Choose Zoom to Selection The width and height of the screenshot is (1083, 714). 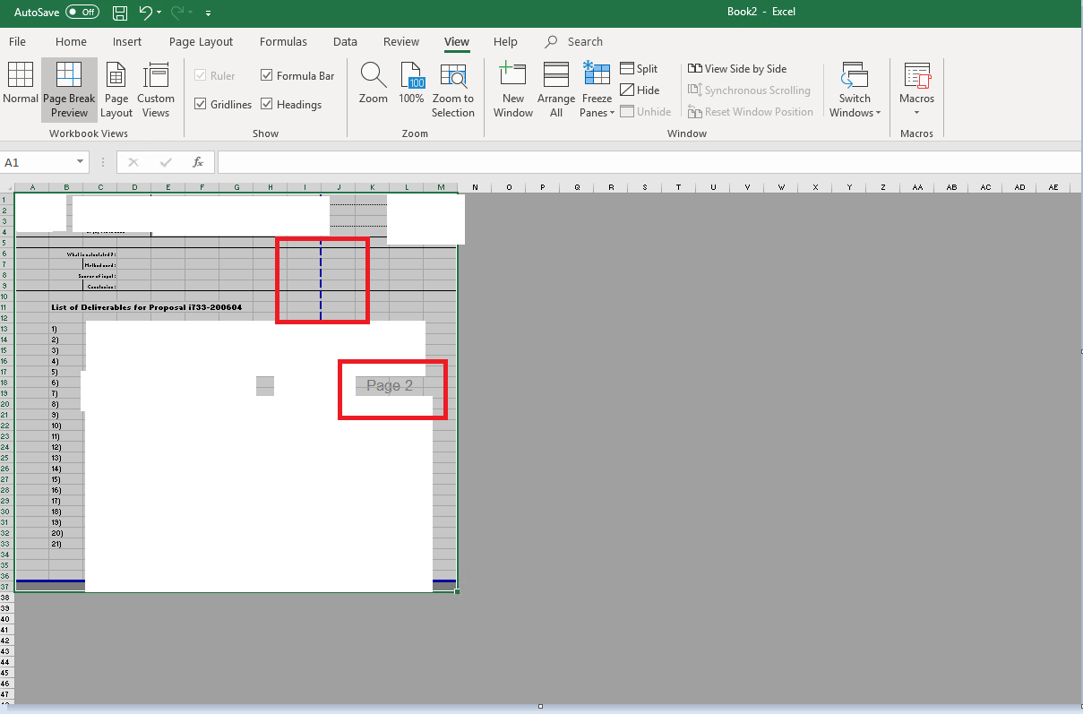(453, 90)
